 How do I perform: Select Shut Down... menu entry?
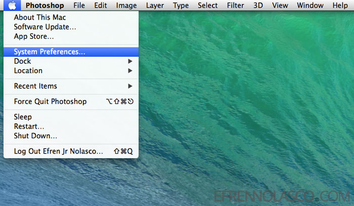(71, 136)
